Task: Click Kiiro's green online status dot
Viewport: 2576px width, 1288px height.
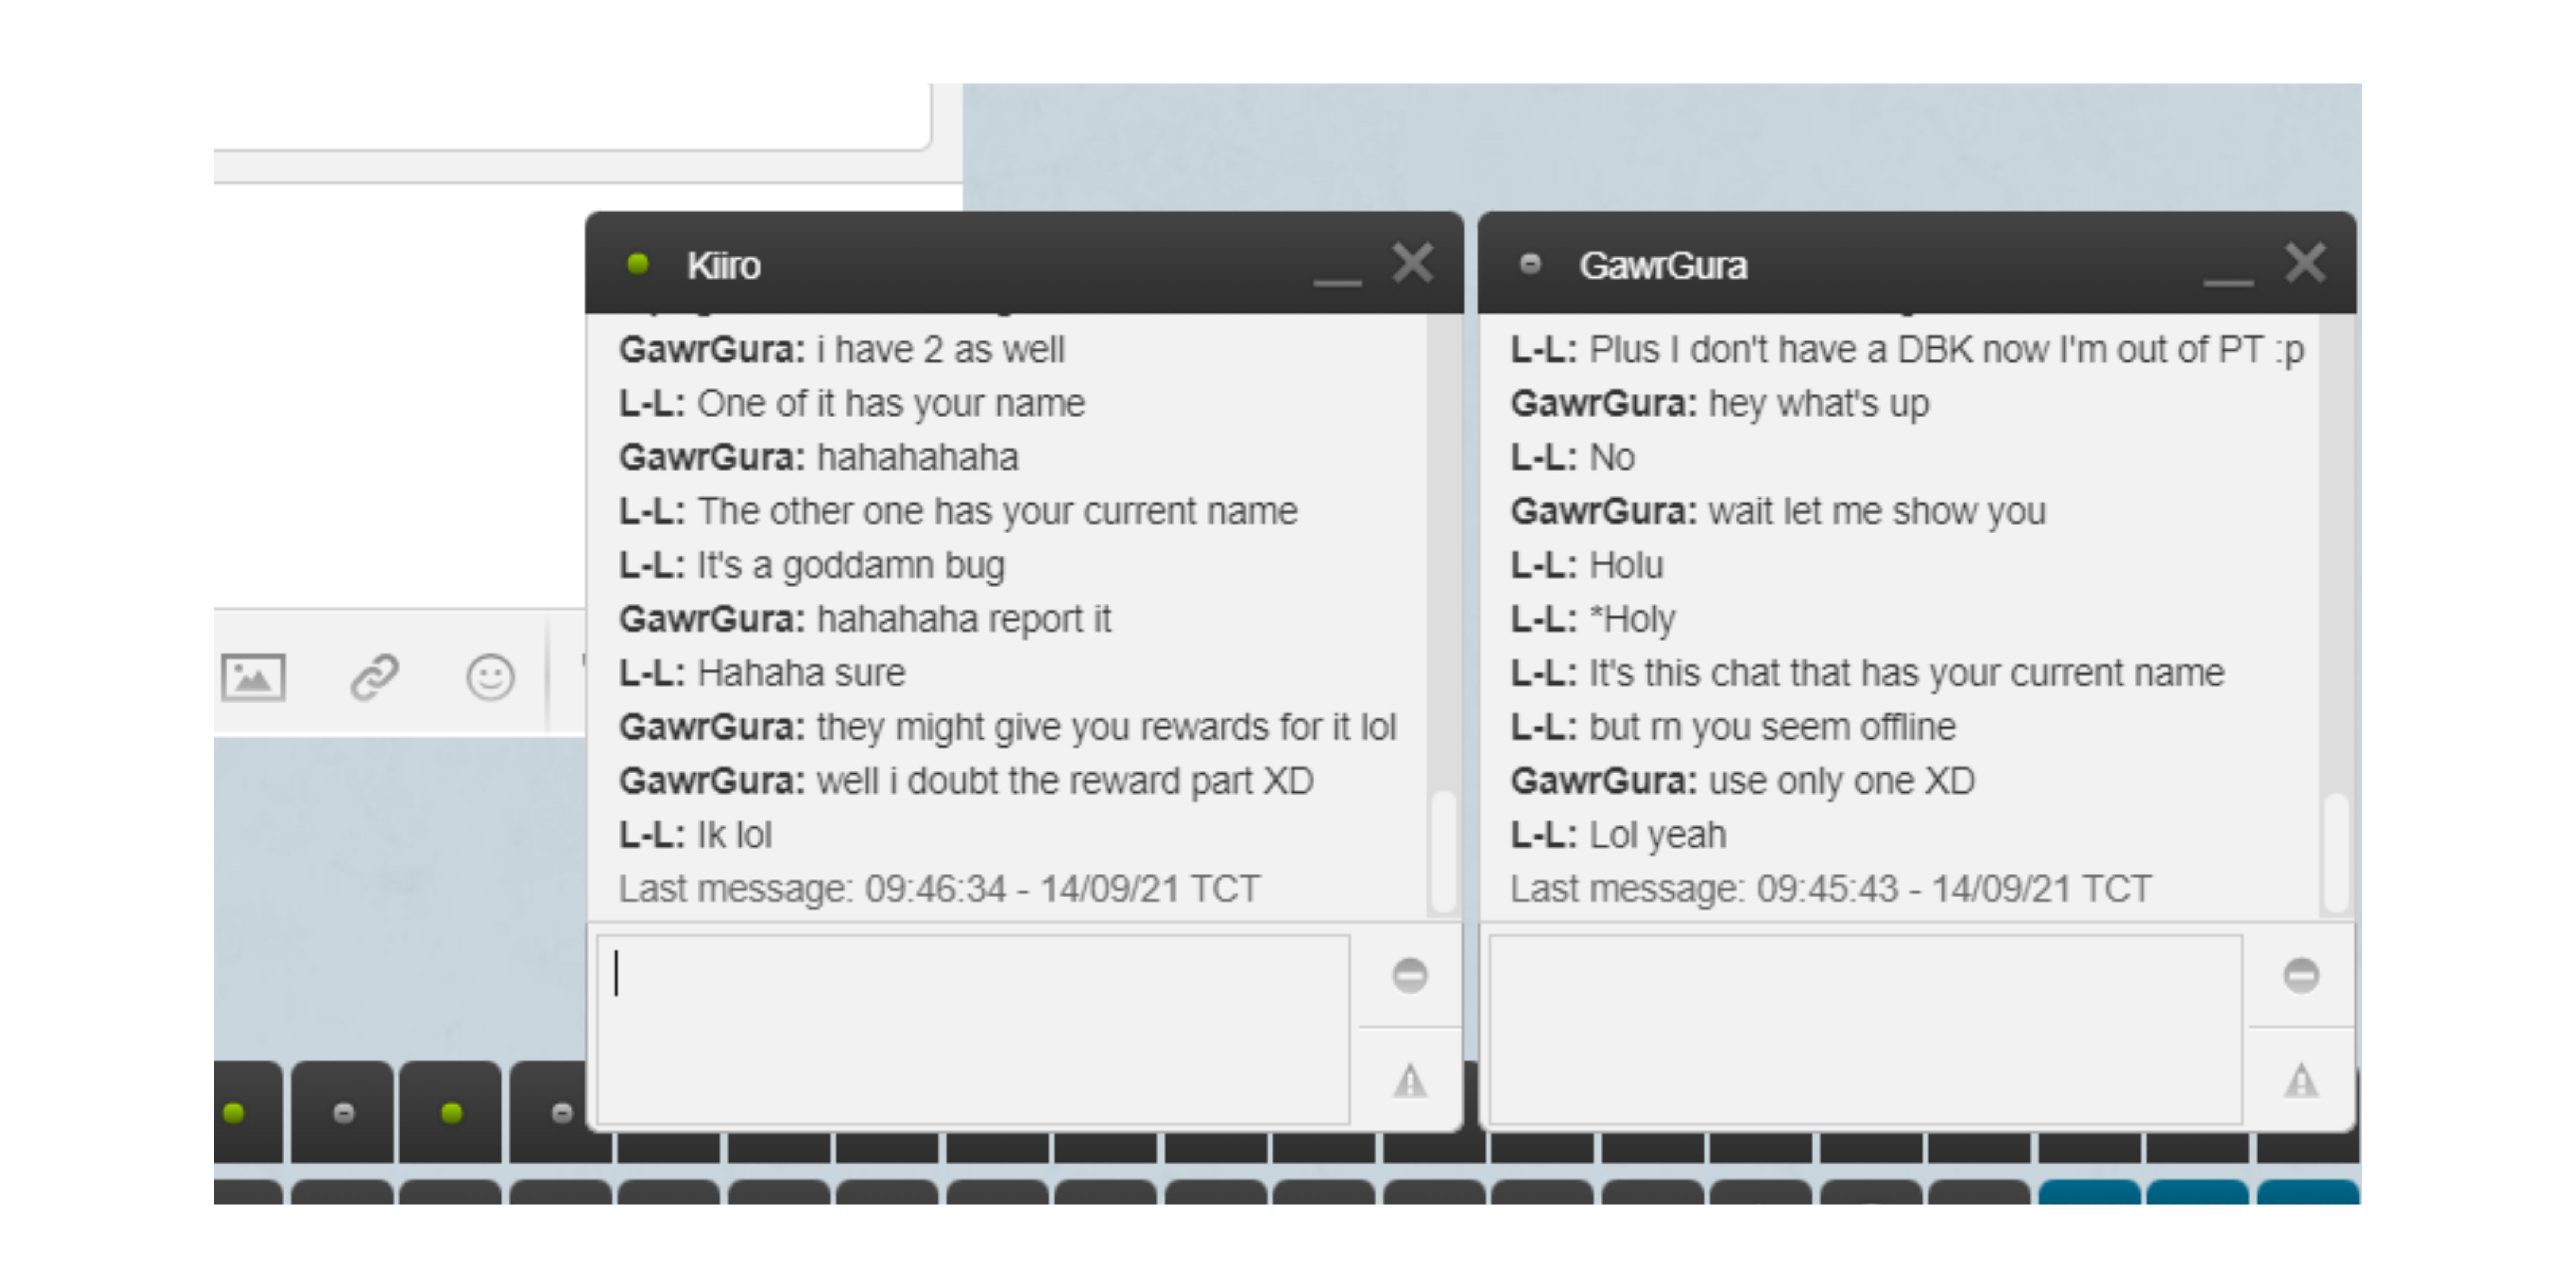Action: coord(637,264)
